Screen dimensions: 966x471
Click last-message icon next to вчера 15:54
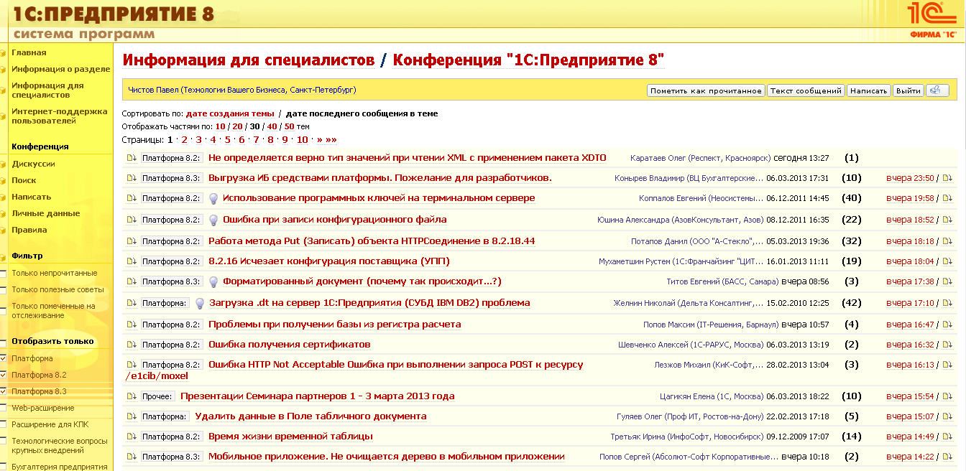pyautogui.click(x=947, y=396)
